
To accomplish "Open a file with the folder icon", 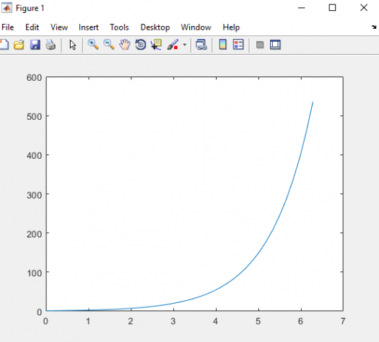I will (x=19, y=45).
